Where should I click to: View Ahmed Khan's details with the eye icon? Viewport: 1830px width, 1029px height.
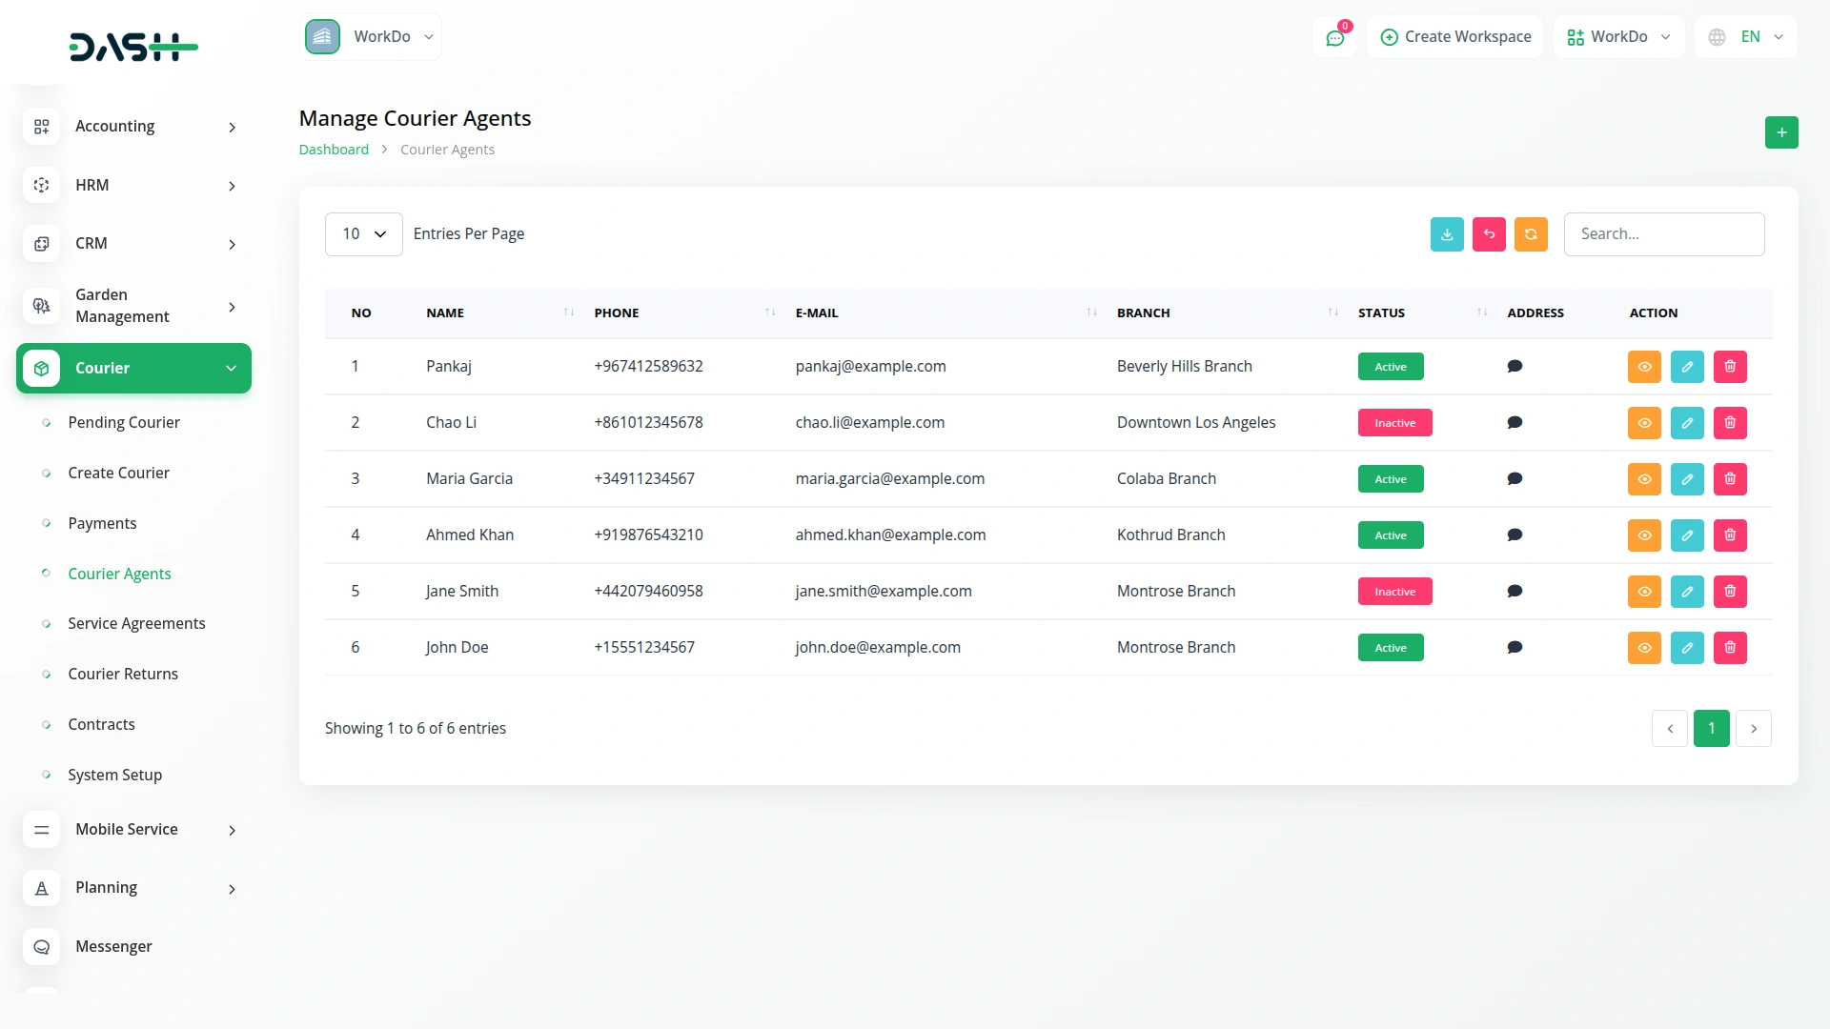point(1644,535)
